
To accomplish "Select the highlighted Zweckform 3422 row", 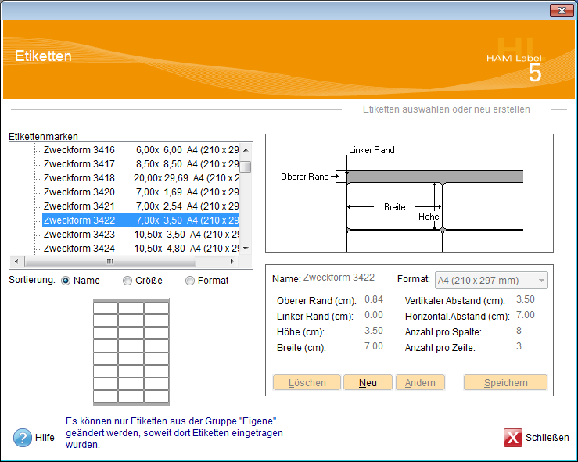I will pyautogui.click(x=141, y=220).
